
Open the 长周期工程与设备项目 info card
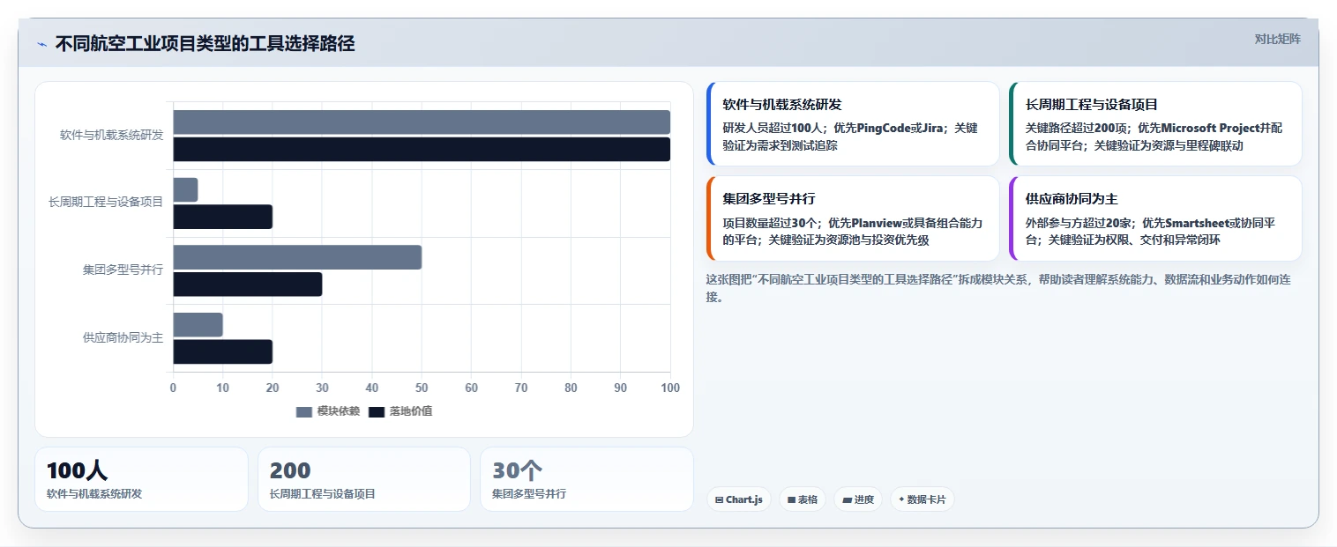(x=1155, y=124)
